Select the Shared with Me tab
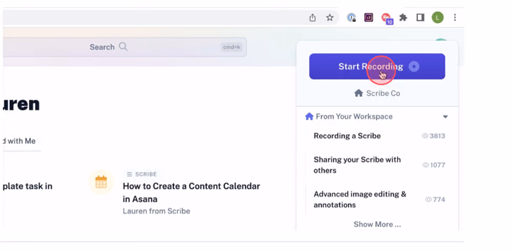The width and height of the screenshot is (513, 251). [x=19, y=141]
